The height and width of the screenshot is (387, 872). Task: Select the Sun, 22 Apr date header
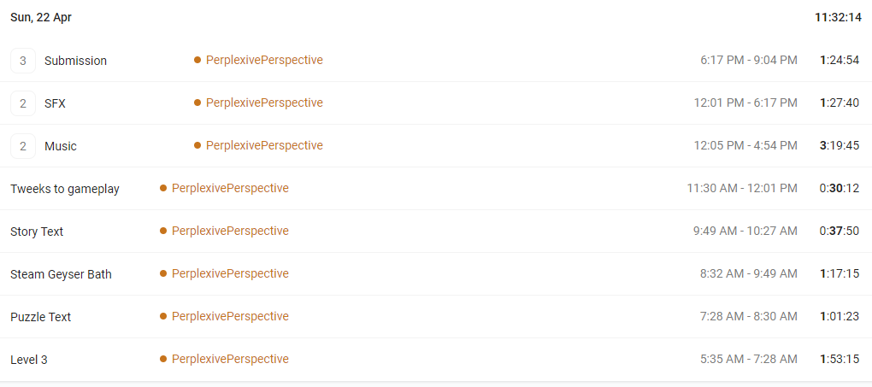click(x=41, y=18)
